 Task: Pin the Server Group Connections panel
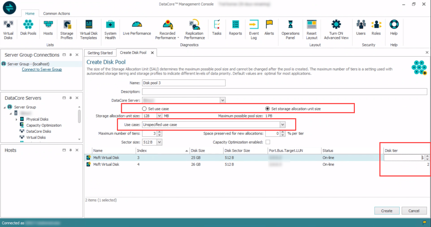(x=70, y=55)
